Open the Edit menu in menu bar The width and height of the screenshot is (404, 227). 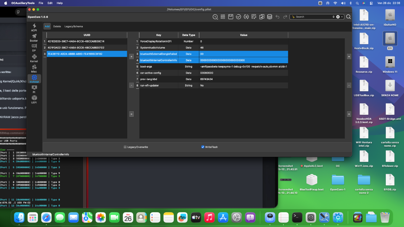pyautogui.click(x=50, y=3)
